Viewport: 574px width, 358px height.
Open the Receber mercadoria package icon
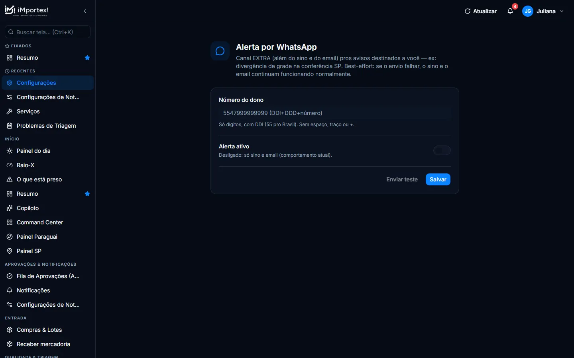(x=10, y=344)
